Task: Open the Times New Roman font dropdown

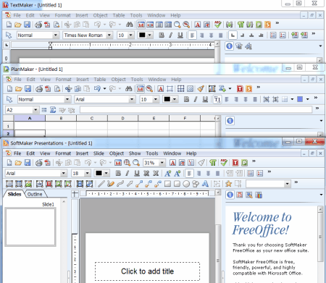Action: (x=109, y=35)
